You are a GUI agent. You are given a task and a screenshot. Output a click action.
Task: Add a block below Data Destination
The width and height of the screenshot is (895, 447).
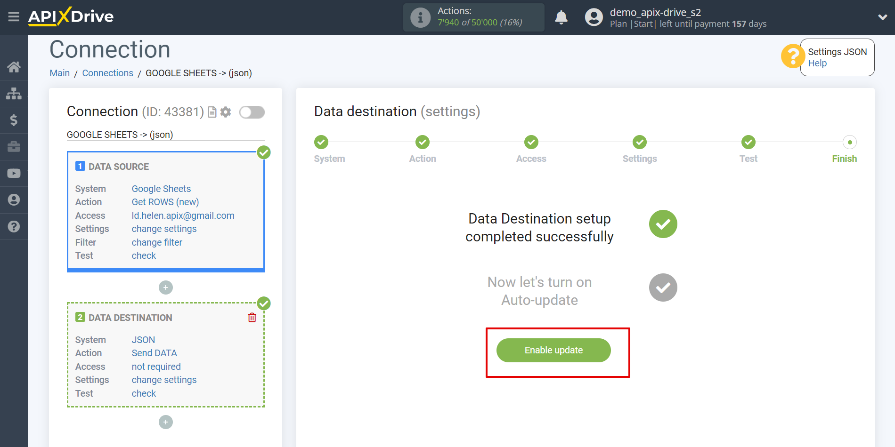[x=166, y=422]
